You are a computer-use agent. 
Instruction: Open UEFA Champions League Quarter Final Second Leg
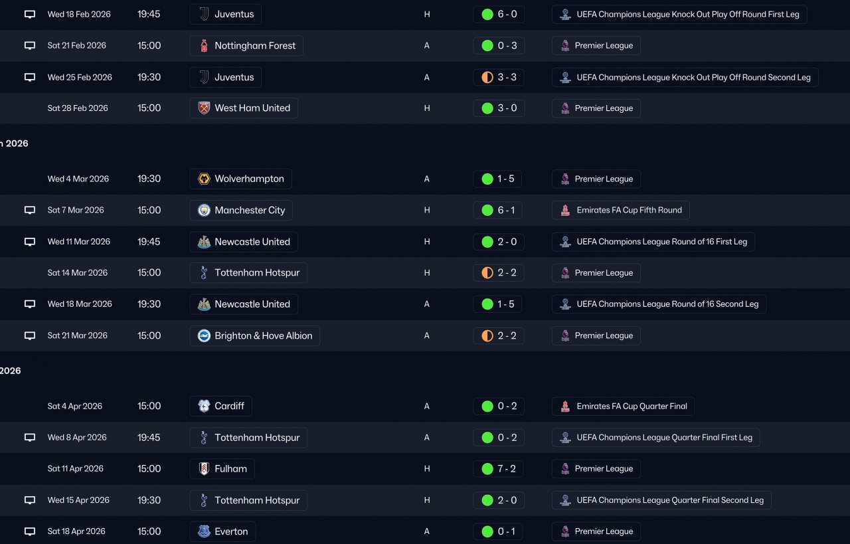tap(661, 500)
